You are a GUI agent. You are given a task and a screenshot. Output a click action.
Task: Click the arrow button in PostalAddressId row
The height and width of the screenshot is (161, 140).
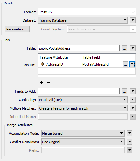click(x=132, y=64)
